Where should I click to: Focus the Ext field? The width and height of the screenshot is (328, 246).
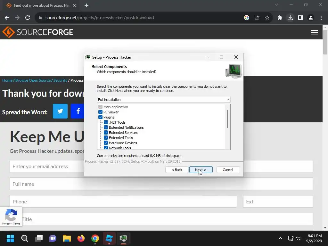(278, 201)
